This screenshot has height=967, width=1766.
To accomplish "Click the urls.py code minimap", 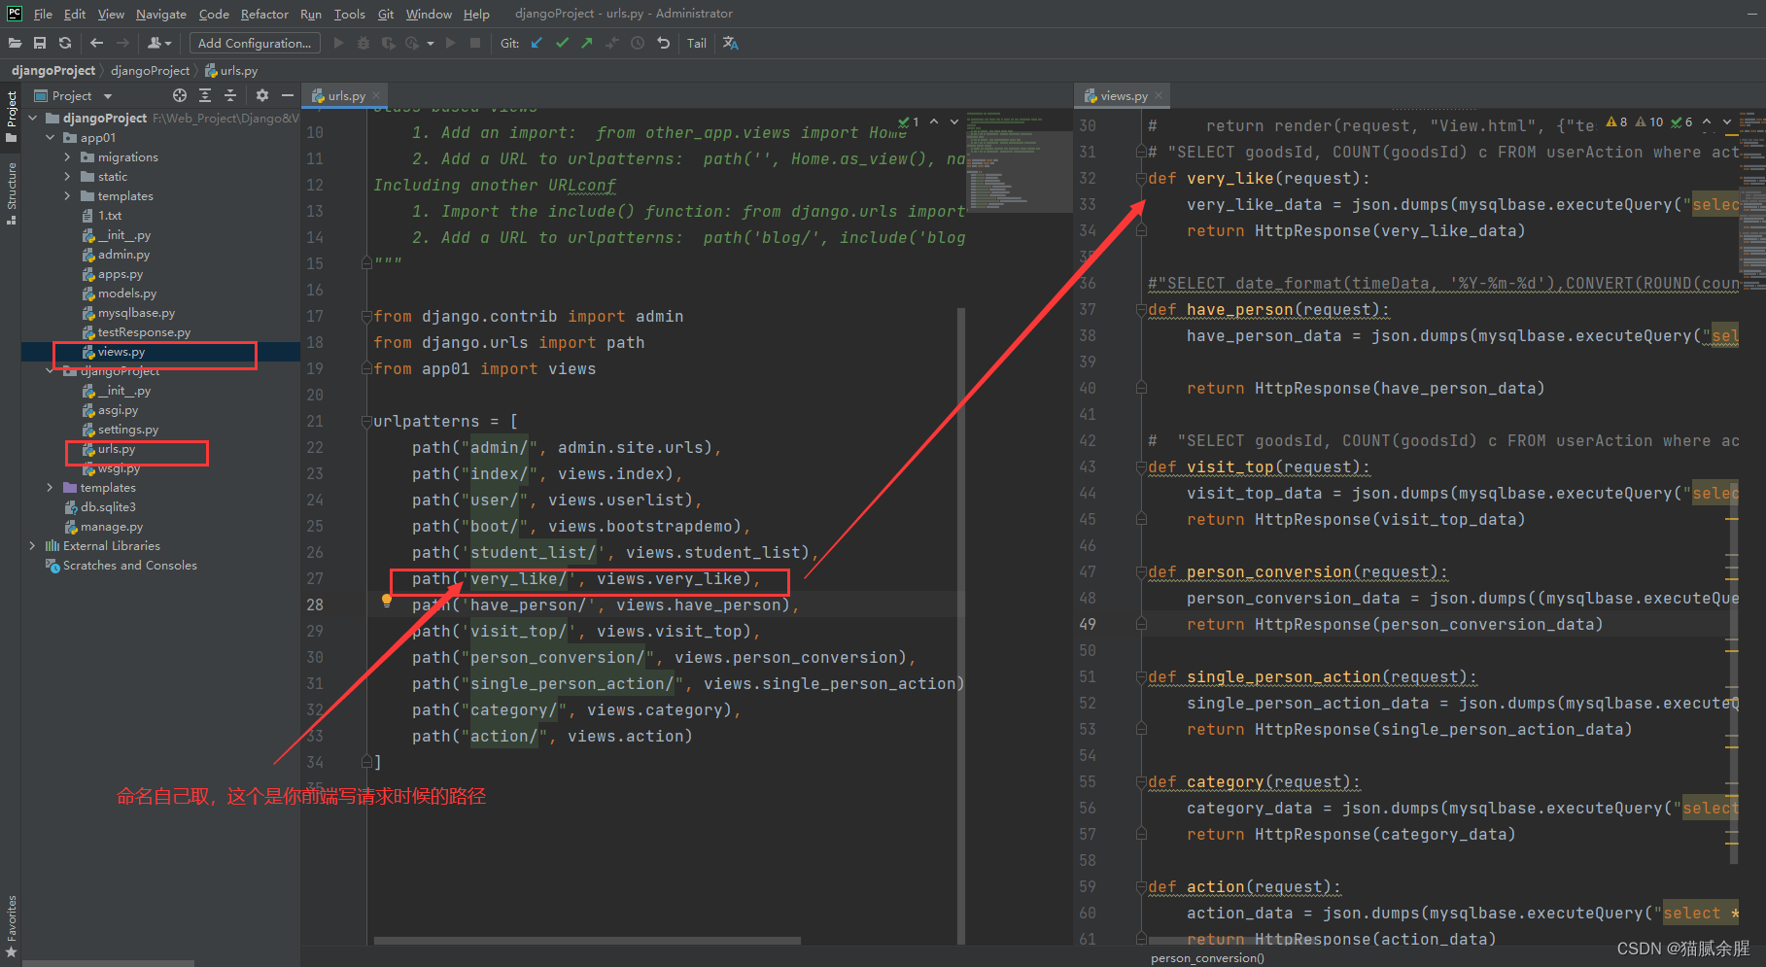I will coord(1018,160).
